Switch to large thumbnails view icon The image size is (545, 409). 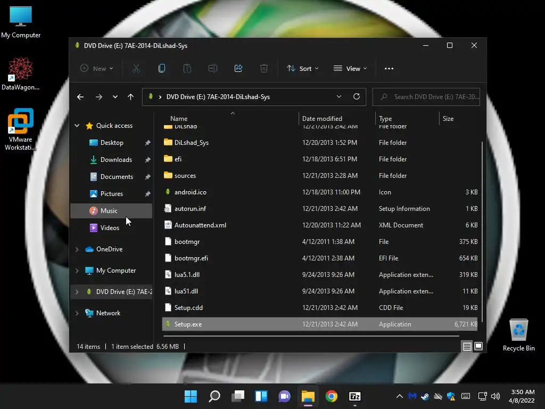[x=478, y=346]
